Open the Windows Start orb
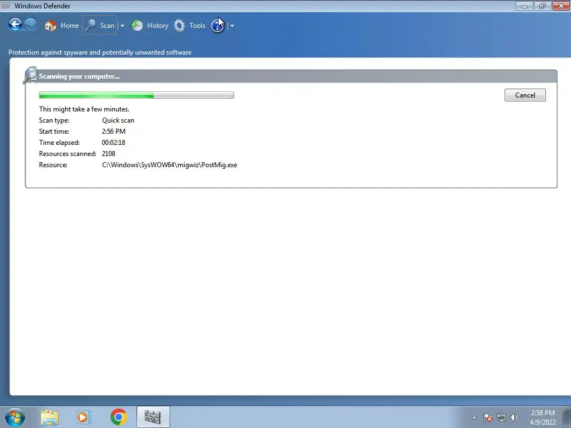 [x=15, y=417]
